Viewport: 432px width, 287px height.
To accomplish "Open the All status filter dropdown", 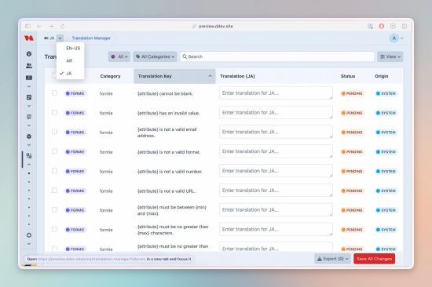I will click(x=119, y=56).
